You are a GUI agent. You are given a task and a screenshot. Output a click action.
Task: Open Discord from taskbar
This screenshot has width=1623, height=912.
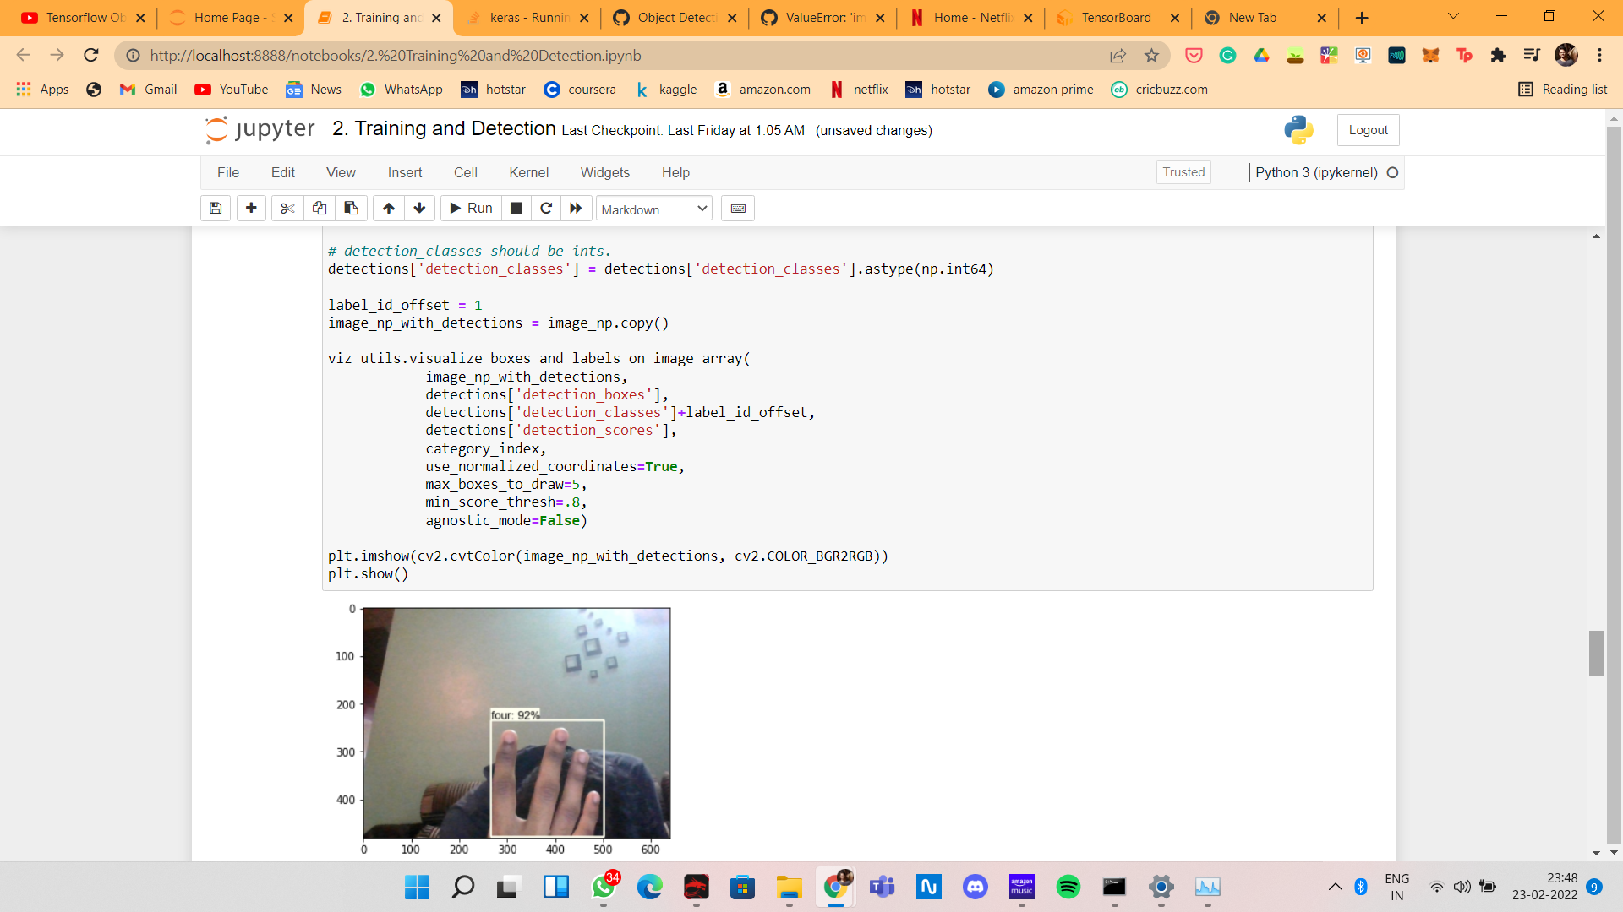(975, 887)
